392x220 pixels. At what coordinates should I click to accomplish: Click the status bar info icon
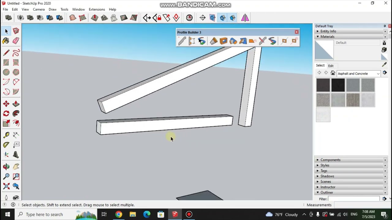13,205
